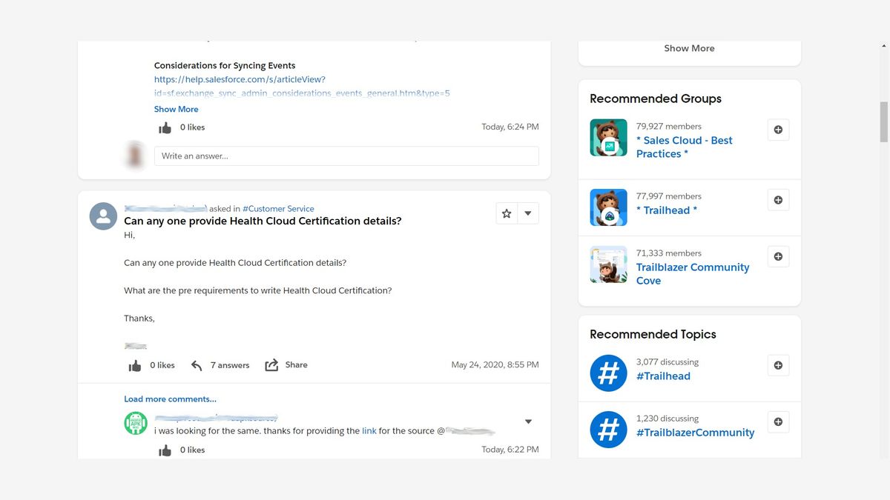Like the Considerations for Syncing Events answer

(165, 127)
